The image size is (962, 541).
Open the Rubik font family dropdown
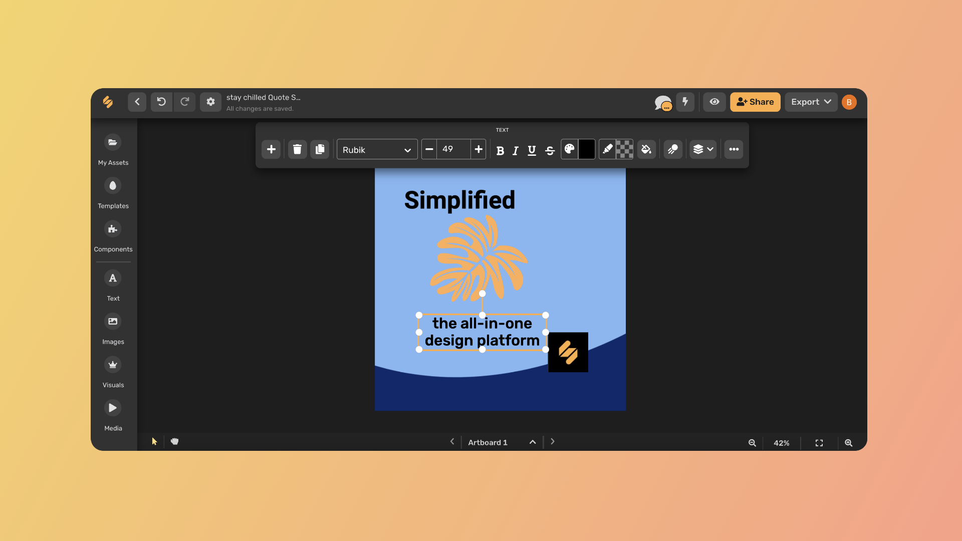coord(377,149)
